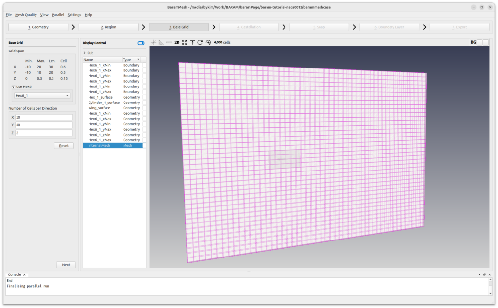
Task: Toggle checkbox cell for wing_surface row
Action: tap(144, 108)
